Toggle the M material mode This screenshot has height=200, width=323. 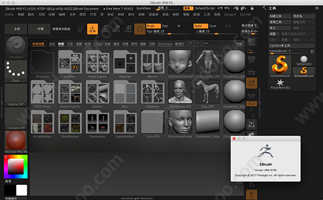[x=179, y=26]
